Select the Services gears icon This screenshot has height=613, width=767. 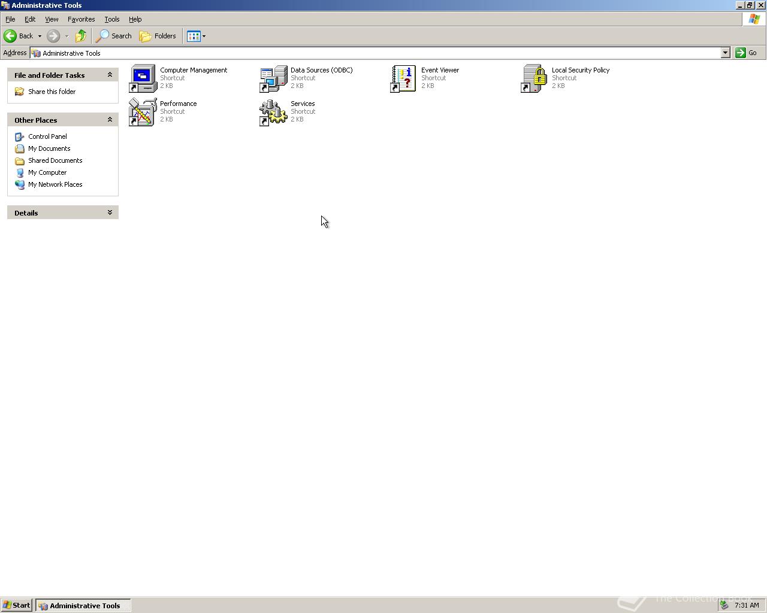273,112
